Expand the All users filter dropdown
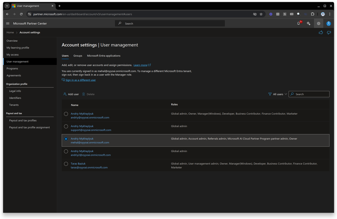The width and height of the screenshot is (337, 219). tap(278, 94)
